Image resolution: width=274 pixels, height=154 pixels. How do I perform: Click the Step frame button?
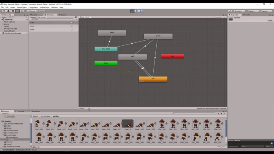(141, 11)
